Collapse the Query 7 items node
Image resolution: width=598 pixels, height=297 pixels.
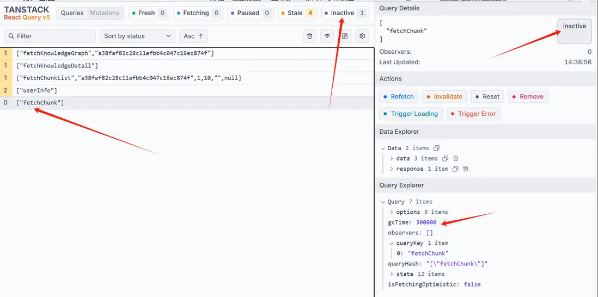(383, 202)
